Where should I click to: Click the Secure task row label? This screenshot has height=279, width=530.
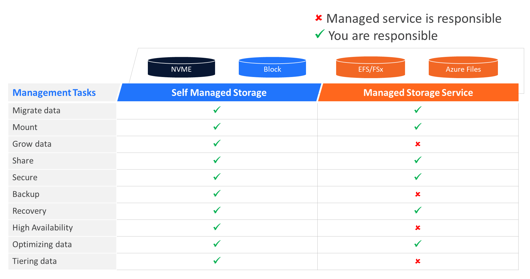tap(25, 177)
